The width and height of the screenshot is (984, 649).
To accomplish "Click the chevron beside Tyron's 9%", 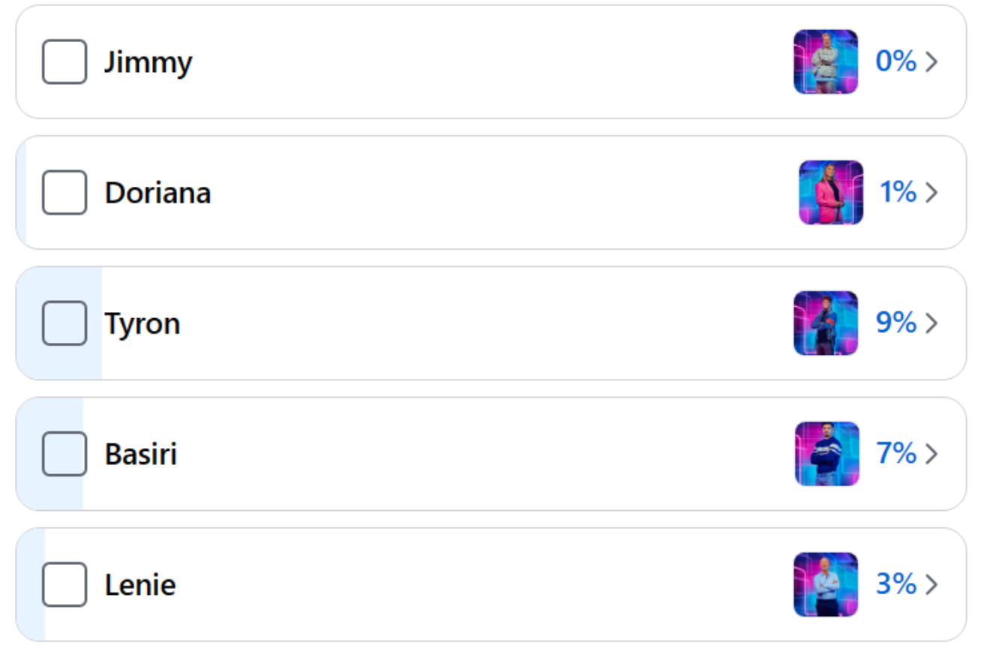I will pos(931,323).
